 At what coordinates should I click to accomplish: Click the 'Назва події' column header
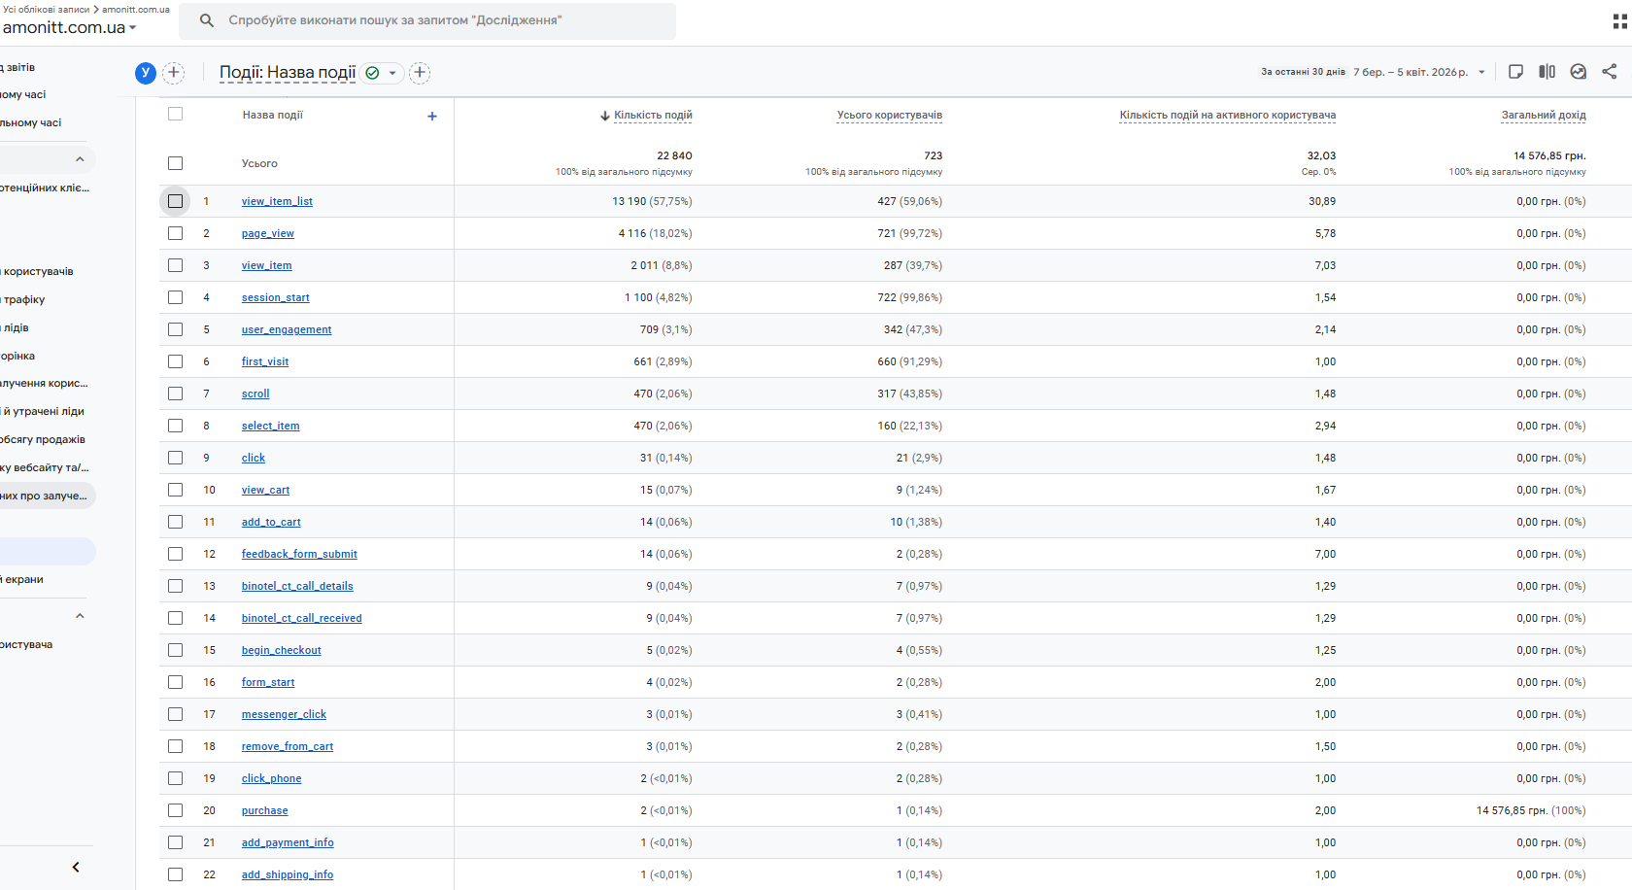pos(273,115)
